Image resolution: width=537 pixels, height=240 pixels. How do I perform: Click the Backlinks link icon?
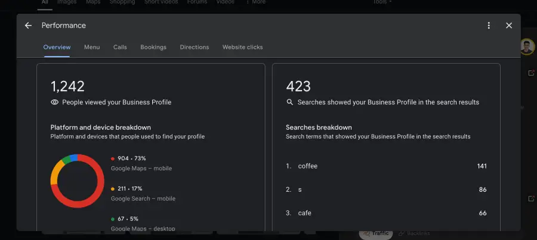pyautogui.click(x=402, y=233)
